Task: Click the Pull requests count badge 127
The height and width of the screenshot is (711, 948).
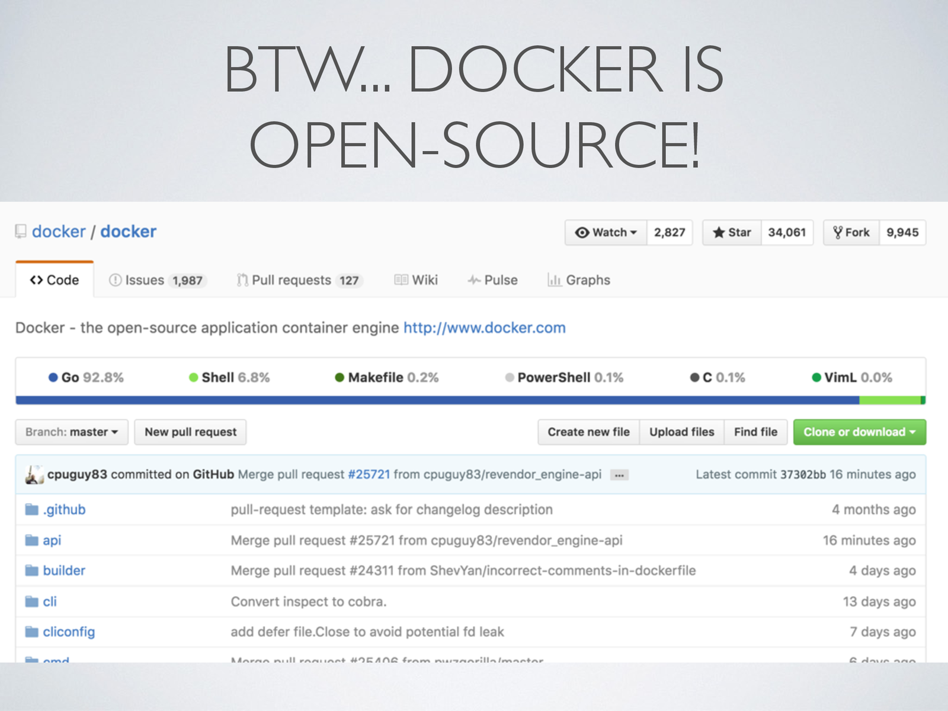Action: point(349,280)
